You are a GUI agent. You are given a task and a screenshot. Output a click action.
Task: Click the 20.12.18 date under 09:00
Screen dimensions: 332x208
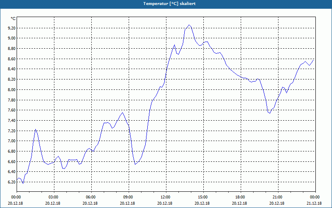127,203
